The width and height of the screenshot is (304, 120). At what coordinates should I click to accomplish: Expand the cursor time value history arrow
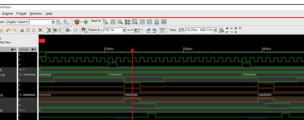click(124, 30)
